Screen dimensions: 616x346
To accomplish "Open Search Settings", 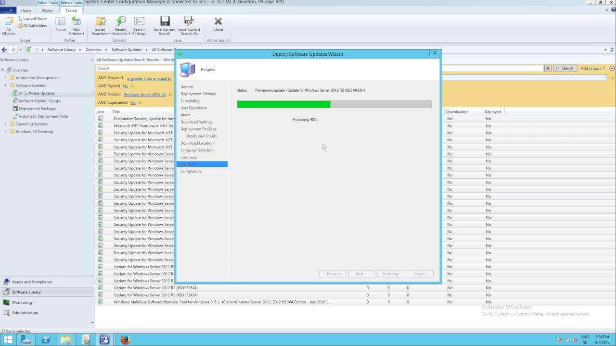I will [x=139, y=26].
